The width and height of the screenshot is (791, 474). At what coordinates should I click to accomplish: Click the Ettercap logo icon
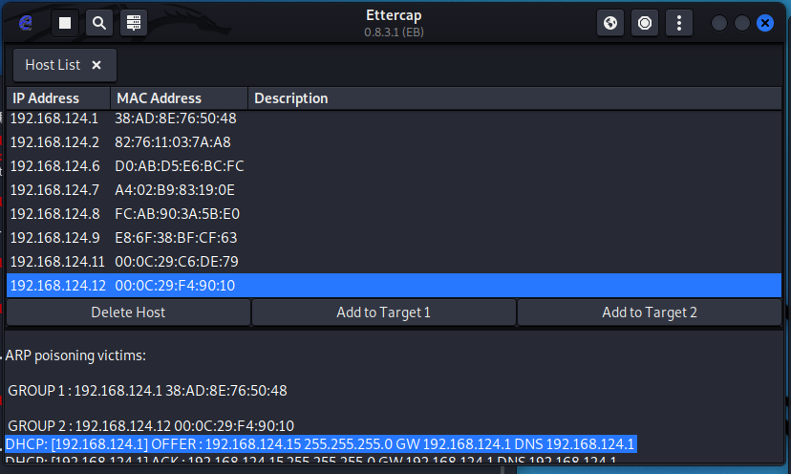click(x=25, y=23)
